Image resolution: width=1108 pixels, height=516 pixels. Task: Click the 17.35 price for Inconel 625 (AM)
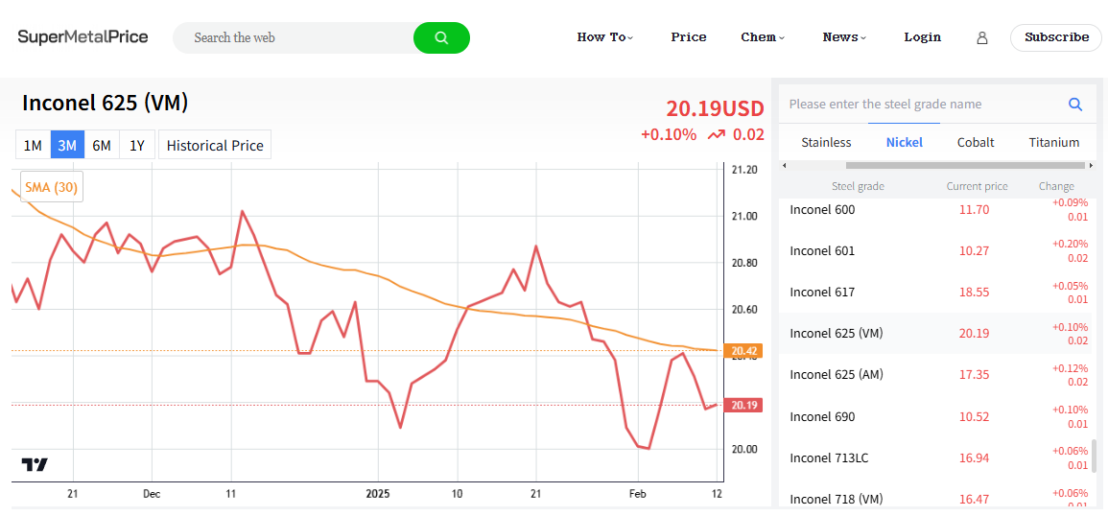click(x=974, y=375)
